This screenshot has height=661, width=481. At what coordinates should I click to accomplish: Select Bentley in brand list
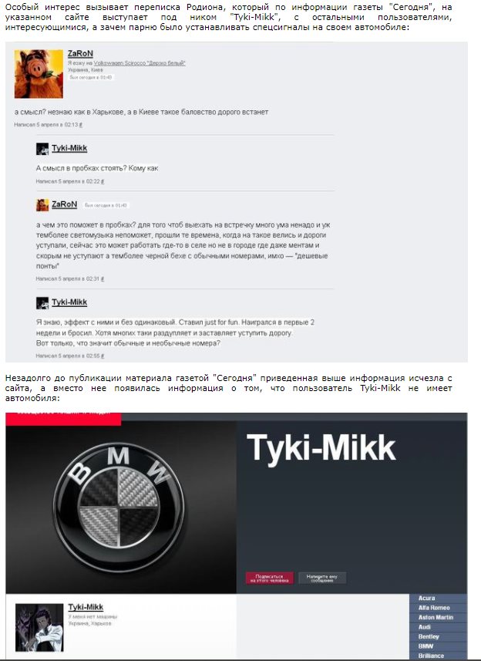(x=429, y=636)
